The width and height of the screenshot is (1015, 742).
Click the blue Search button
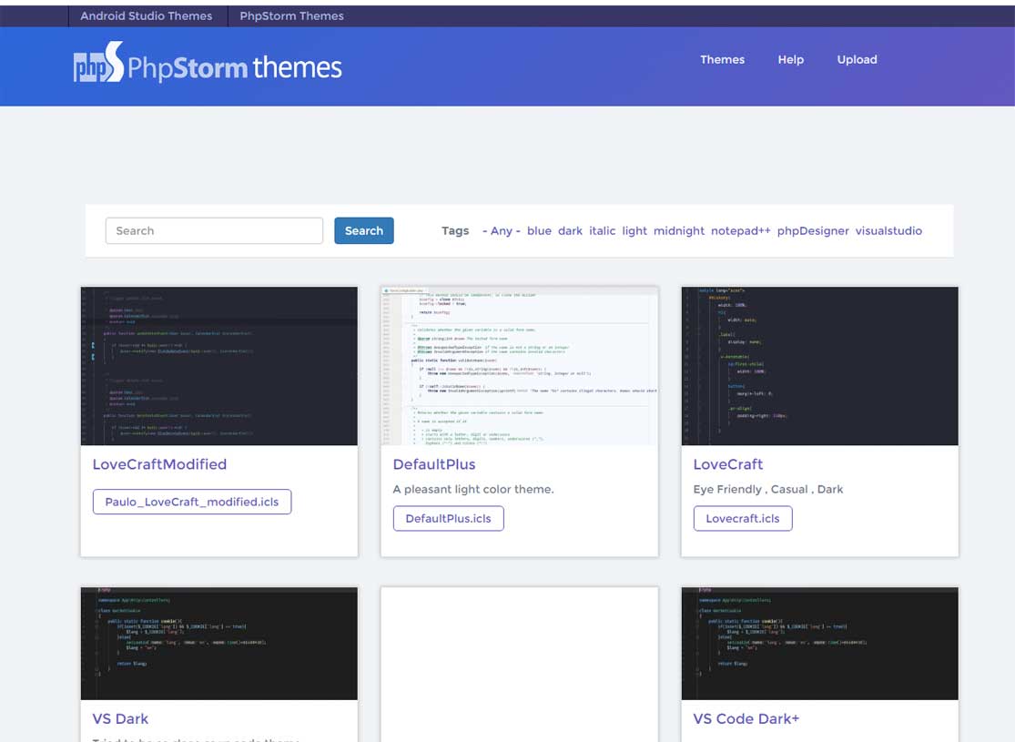coord(364,230)
